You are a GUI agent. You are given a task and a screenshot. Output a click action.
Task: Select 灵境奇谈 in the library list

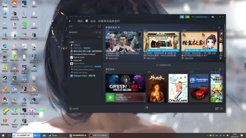(x=77, y=45)
